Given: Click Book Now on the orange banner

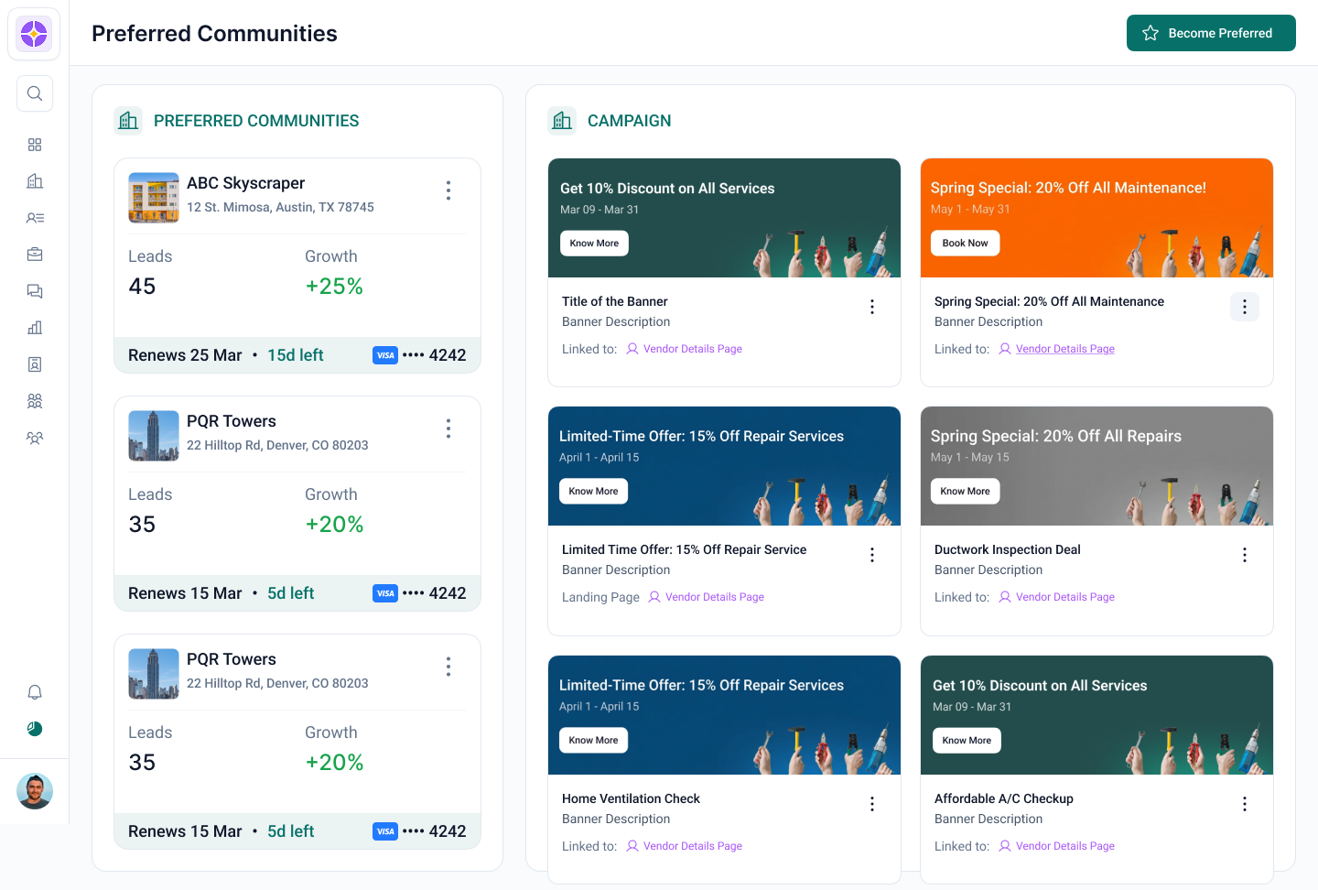Looking at the screenshot, I should point(965,244).
